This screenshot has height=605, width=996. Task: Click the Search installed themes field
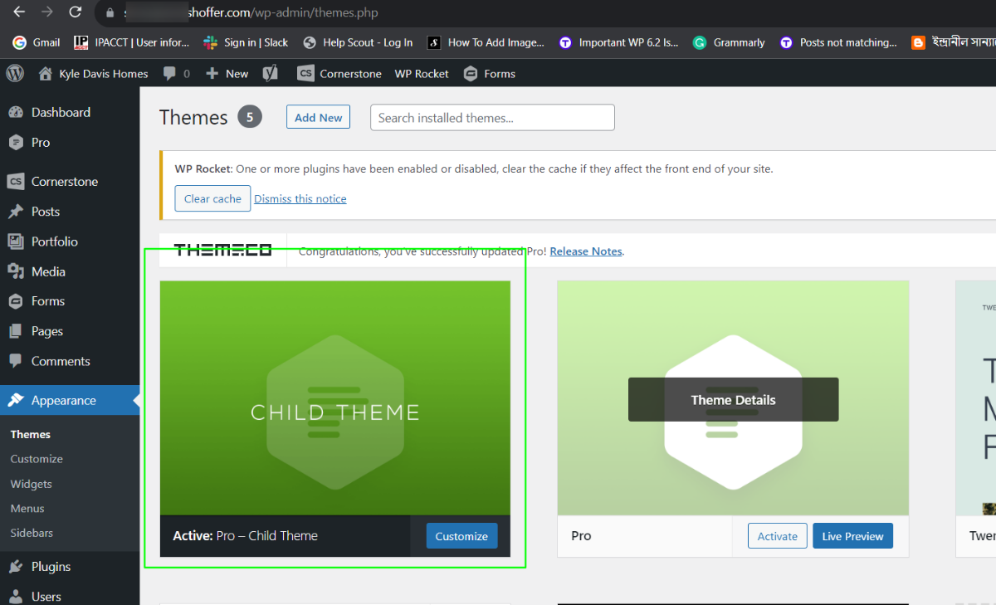(x=492, y=118)
